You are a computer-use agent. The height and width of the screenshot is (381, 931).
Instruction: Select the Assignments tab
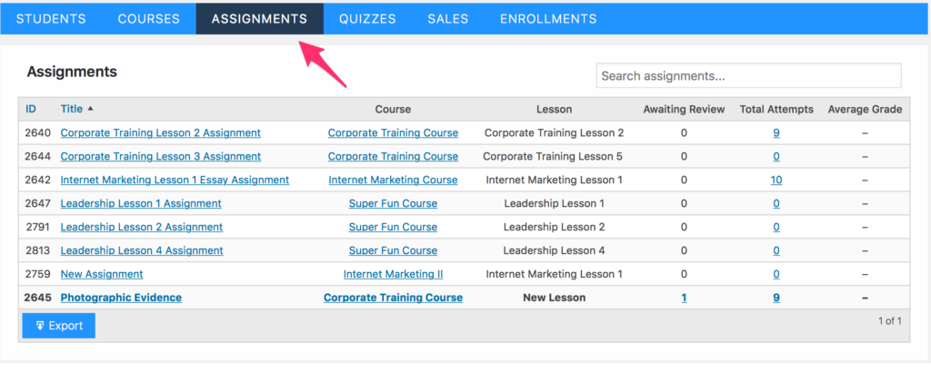[259, 18]
